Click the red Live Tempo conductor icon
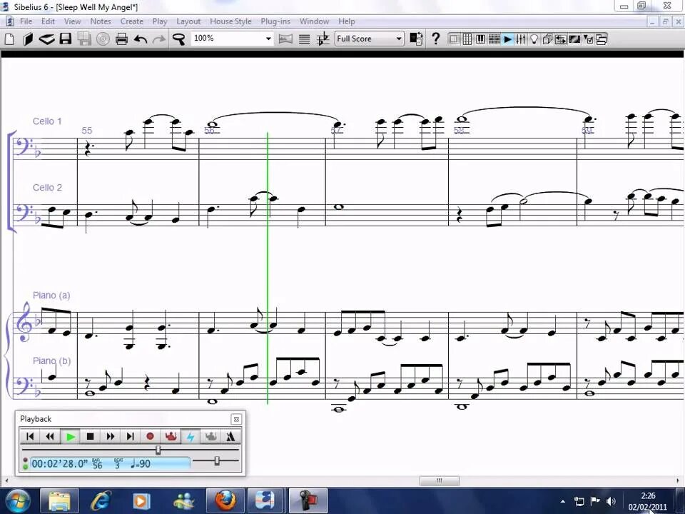685x514 pixels. [x=171, y=436]
